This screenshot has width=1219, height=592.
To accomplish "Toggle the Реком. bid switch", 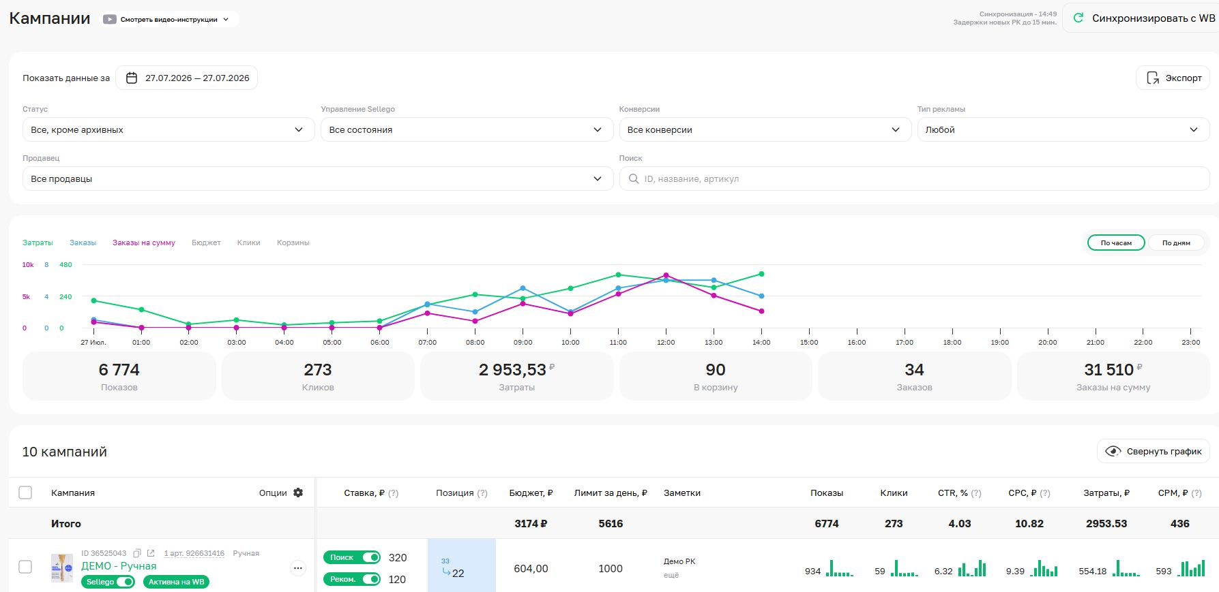I will point(371,579).
